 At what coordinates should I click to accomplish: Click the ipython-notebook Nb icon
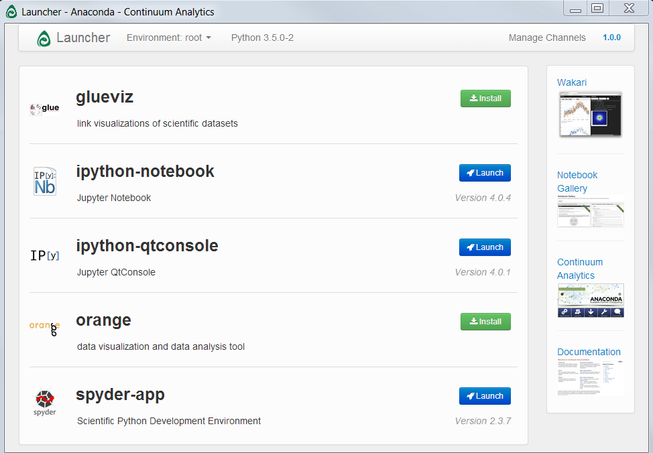[x=45, y=182]
